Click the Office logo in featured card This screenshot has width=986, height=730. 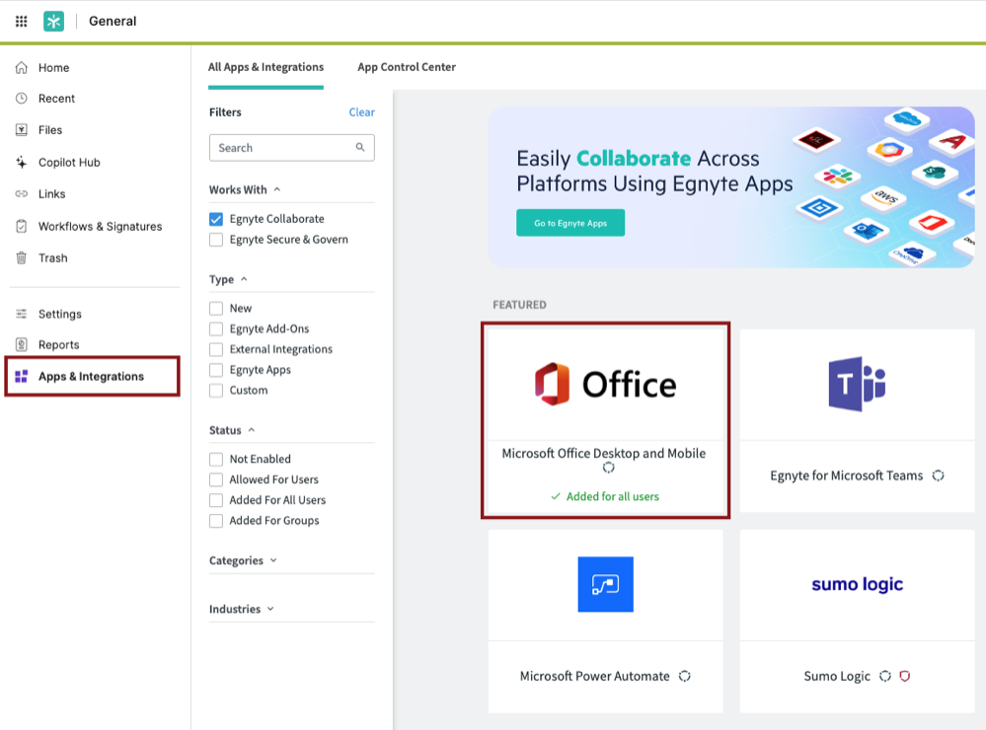click(606, 384)
